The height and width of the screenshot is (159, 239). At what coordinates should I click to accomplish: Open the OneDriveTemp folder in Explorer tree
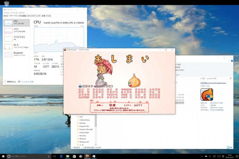[x=83, y=120]
